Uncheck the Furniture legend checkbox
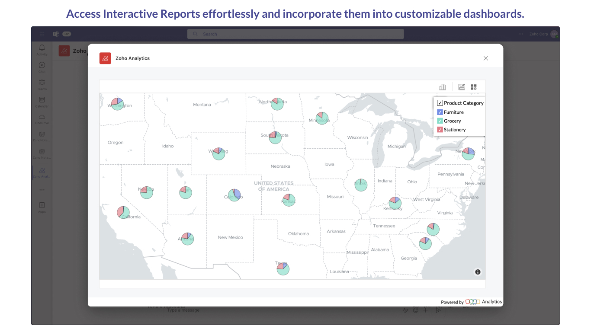Screen dimensions: 591x332 440,112
